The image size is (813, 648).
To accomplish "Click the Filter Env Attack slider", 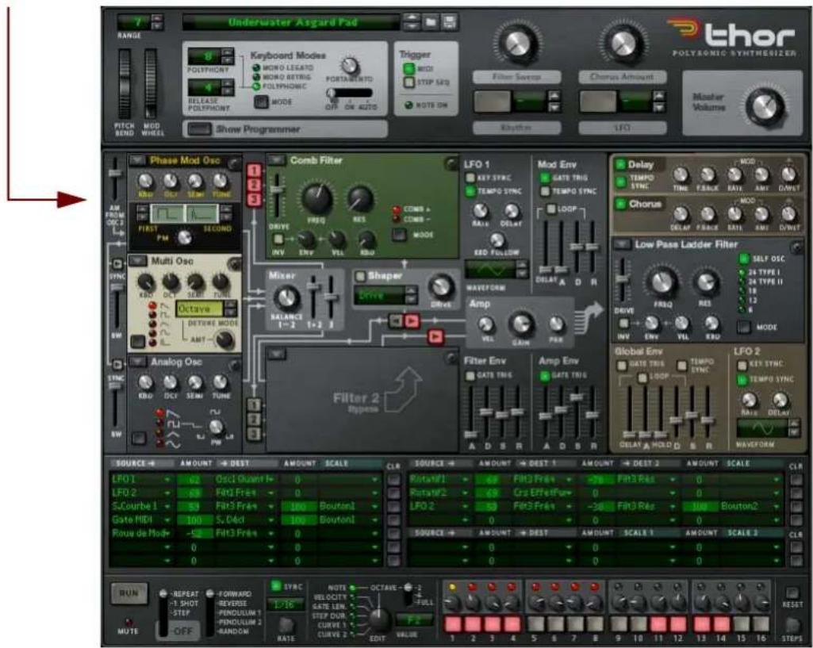I will click(471, 435).
